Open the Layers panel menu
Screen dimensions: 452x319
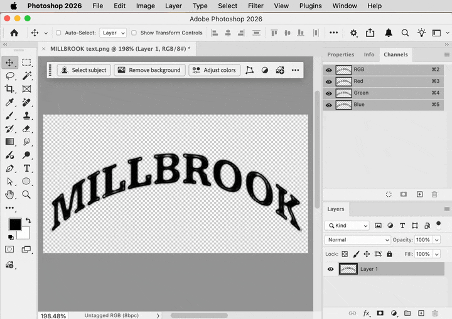pos(446,209)
